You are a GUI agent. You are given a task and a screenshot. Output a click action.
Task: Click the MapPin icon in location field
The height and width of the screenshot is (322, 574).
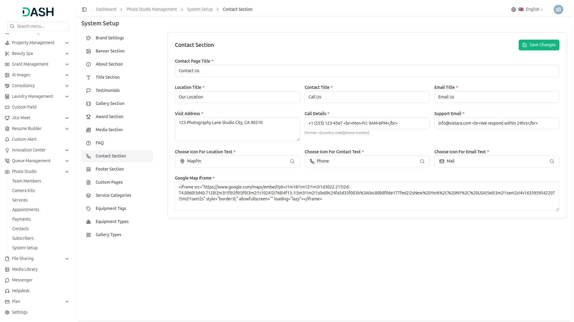182,161
